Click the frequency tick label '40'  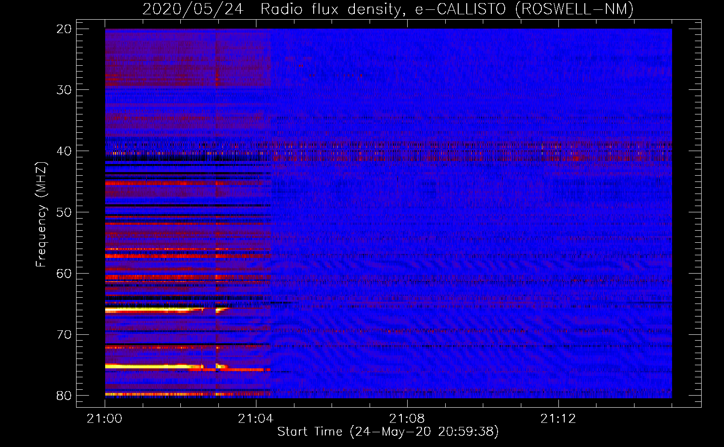(x=64, y=151)
